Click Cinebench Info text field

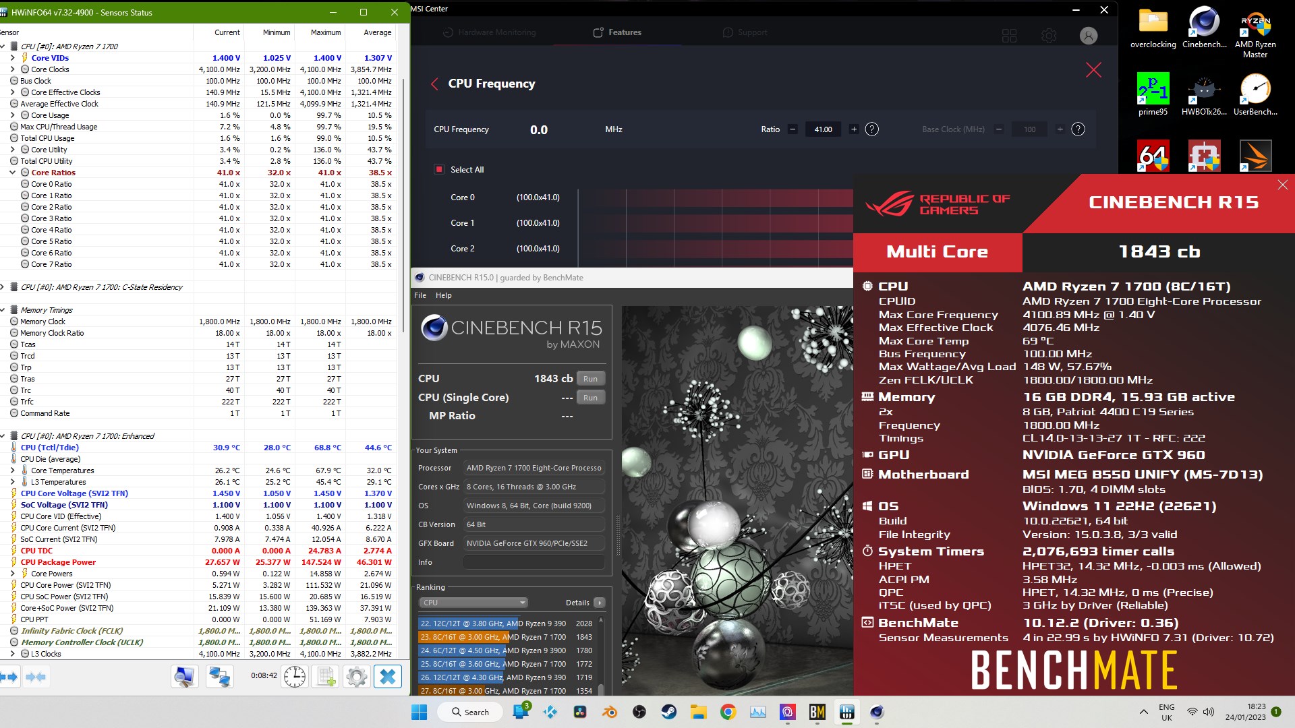[x=534, y=562]
